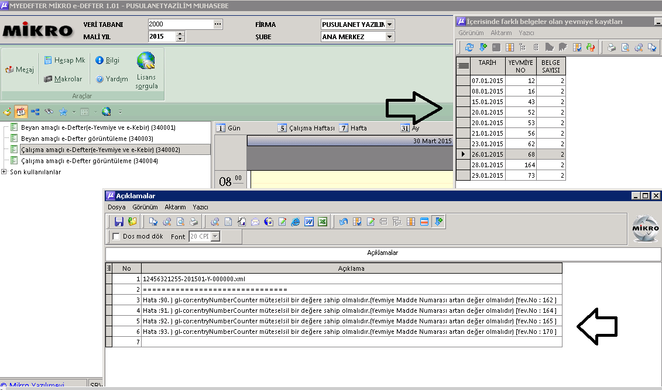Open the ŞUBE ANA MERKEZ dropdown

click(390, 37)
